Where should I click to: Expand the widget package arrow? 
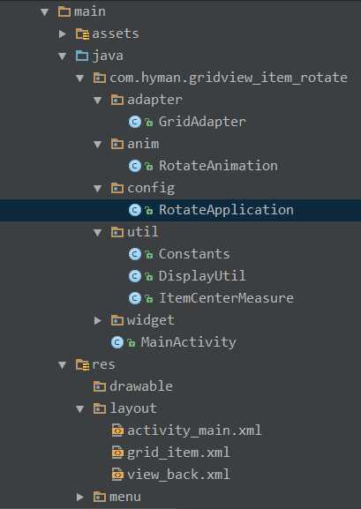pyautogui.click(x=97, y=320)
